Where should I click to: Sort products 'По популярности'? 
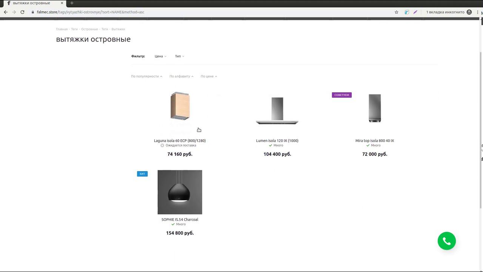pyautogui.click(x=146, y=76)
